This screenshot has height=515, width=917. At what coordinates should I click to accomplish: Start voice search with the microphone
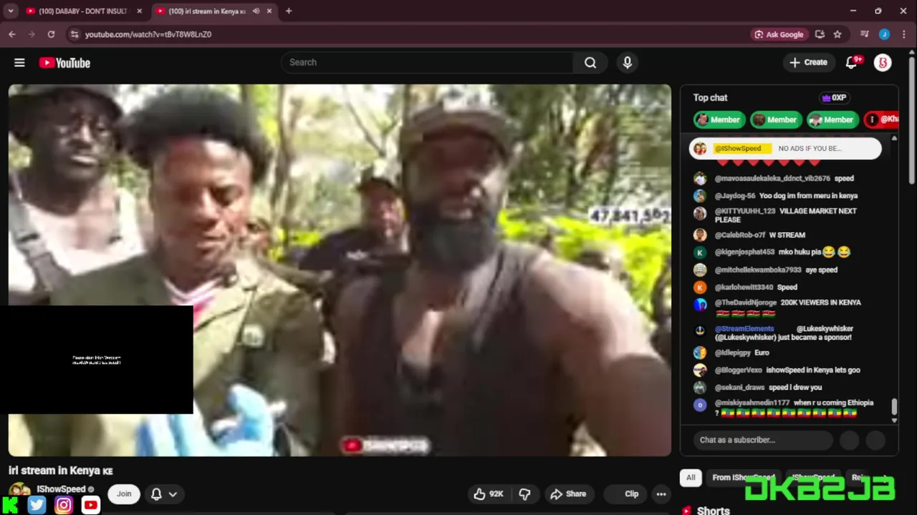point(628,62)
